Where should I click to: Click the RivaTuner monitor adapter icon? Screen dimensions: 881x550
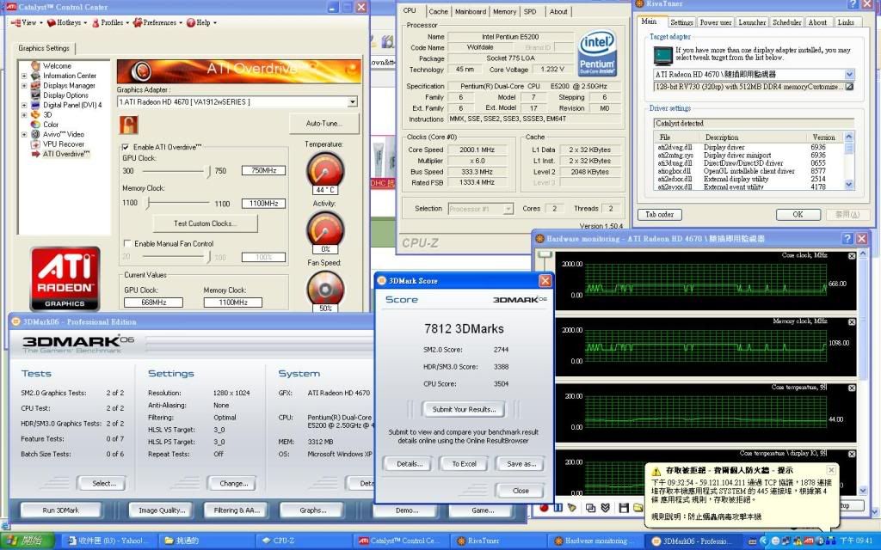[663, 56]
